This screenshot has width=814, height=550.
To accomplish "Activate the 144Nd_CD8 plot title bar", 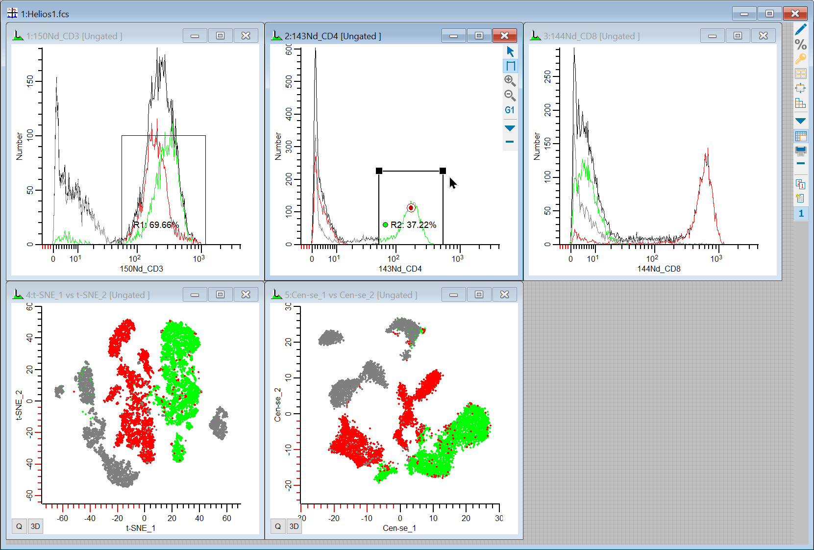I will point(613,36).
